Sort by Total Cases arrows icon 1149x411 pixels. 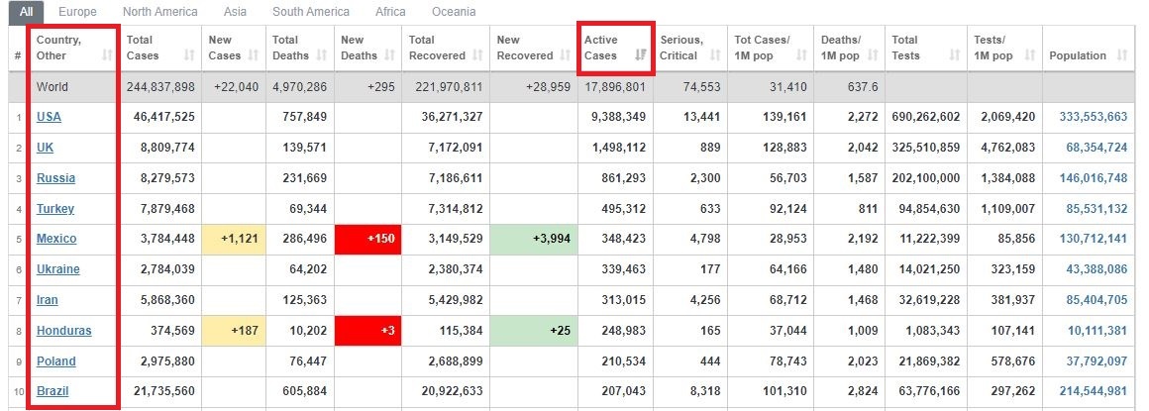tap(190, 55)
